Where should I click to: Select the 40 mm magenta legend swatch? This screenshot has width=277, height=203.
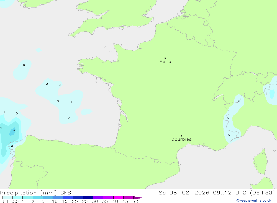(118, 197)
